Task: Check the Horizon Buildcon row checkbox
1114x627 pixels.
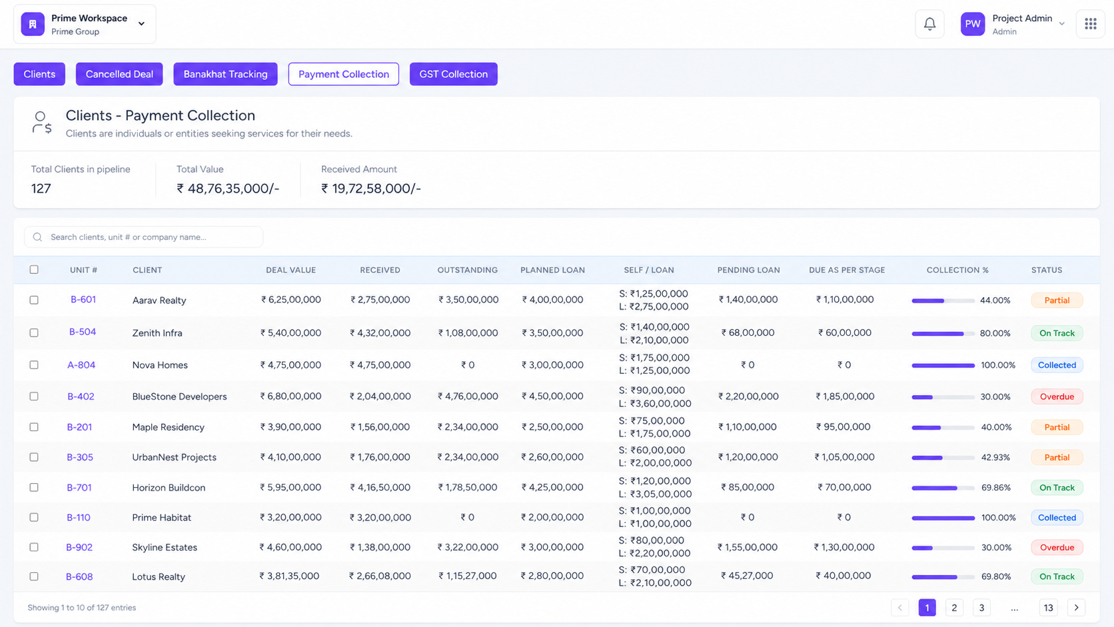Action: coord(34,488)
